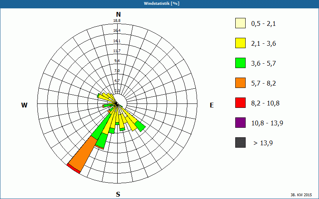Click the 38. KW 2015 label
This screenshot has width=319, height=199.
pyautogui.click(x=301, y=195)
